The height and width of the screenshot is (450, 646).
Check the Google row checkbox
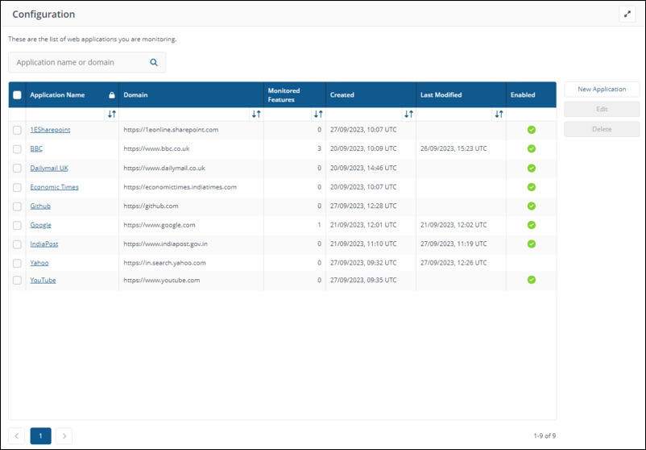click(18, 225)
